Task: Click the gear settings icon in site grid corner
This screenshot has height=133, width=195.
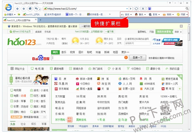Action: tap(181, 76)
